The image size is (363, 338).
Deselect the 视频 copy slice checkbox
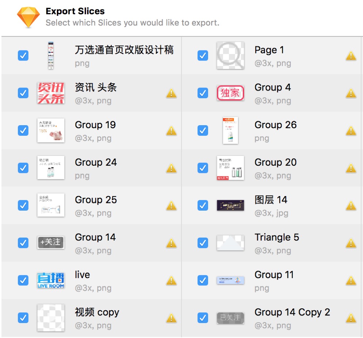tap(23, 318)
